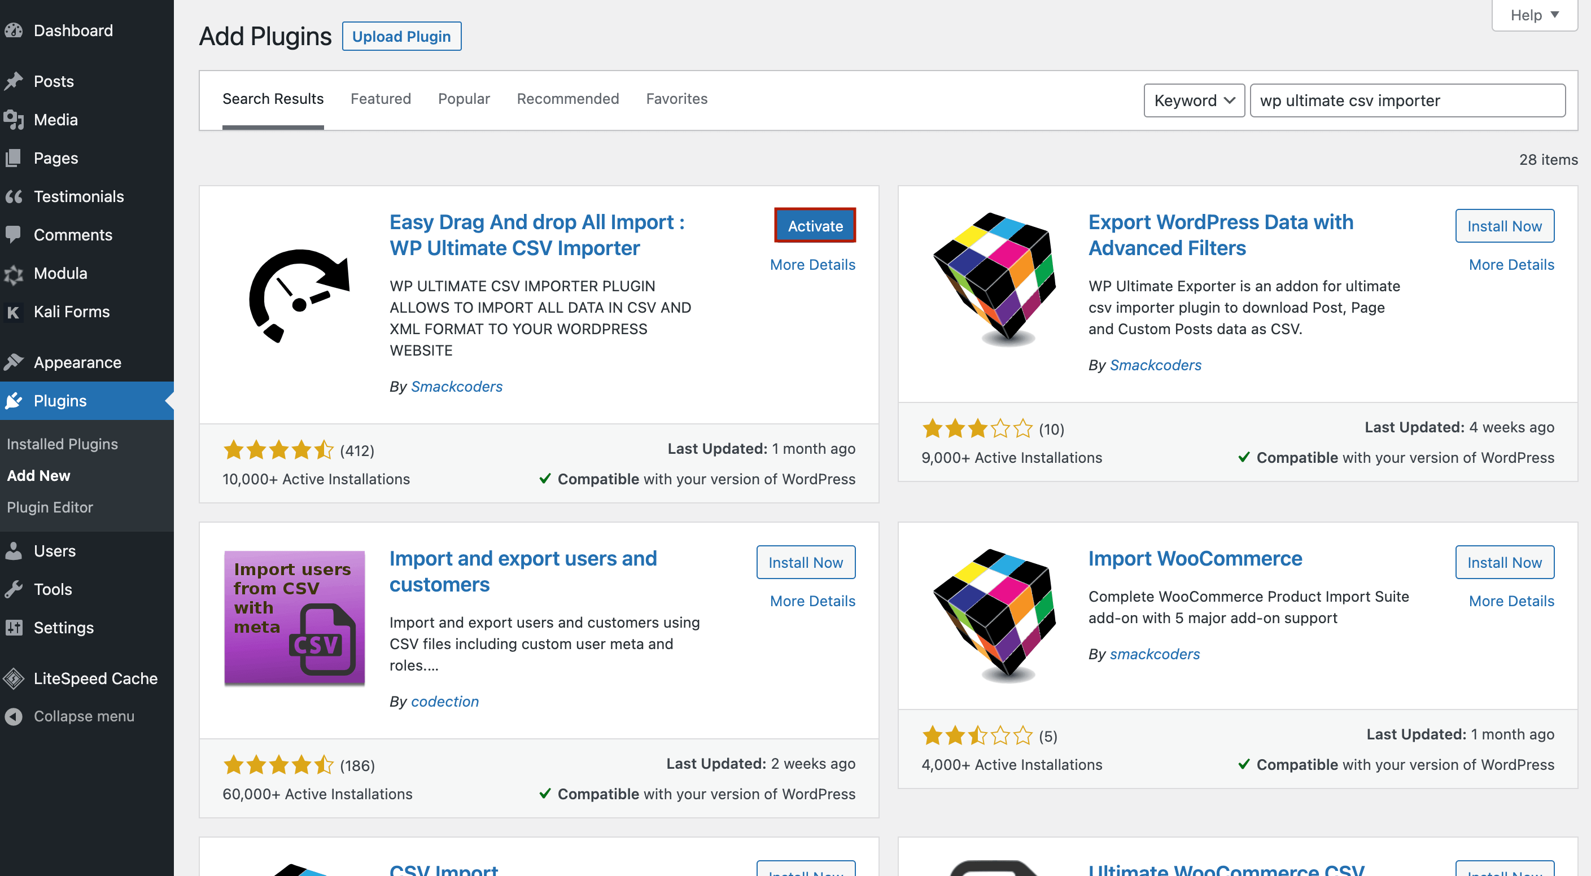Click the Users person icon
1591x876 pixels.
point(14,551)
